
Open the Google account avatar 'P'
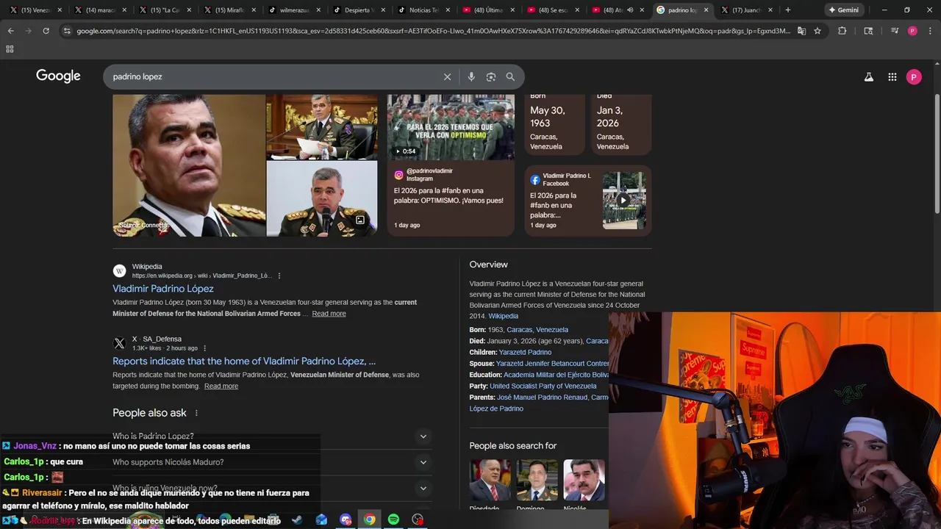(914, 76)
